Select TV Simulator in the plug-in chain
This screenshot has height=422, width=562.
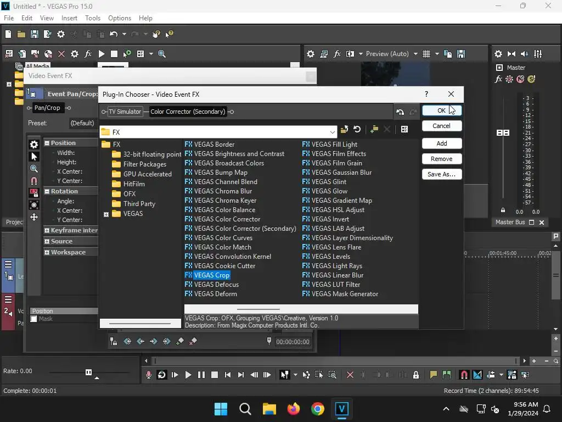[125, 112]
